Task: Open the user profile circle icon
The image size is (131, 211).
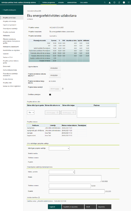Action: tap(124, 2)
